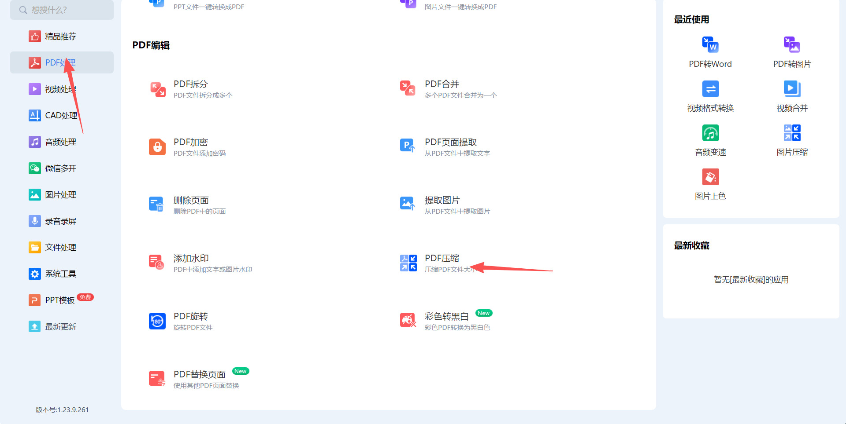The height and width of the screenshot is (424, 846).
Task: Select 录音录屏 menu label
Action: [x=61, y=221]
